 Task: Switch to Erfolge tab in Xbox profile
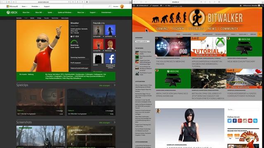coord(39,18)
